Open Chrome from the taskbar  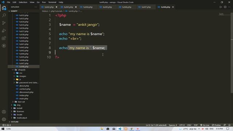[x=132, y=129]
